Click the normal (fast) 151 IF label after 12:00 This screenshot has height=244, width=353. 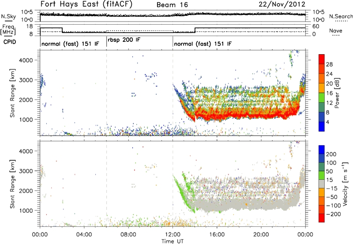coord(203,44)
